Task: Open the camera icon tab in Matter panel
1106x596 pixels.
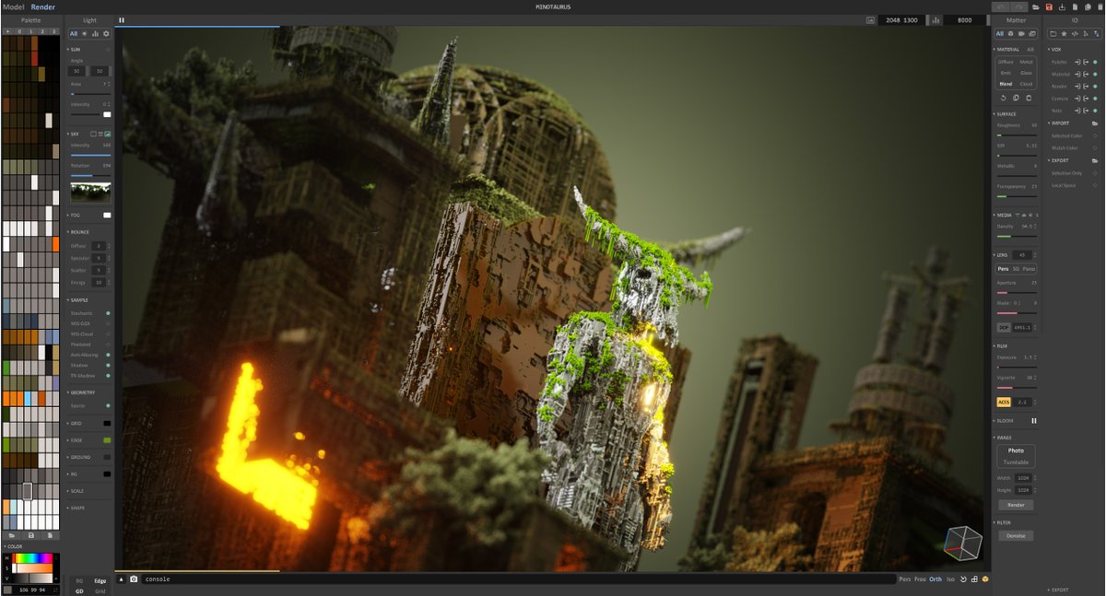Action: pos(1021,33)
